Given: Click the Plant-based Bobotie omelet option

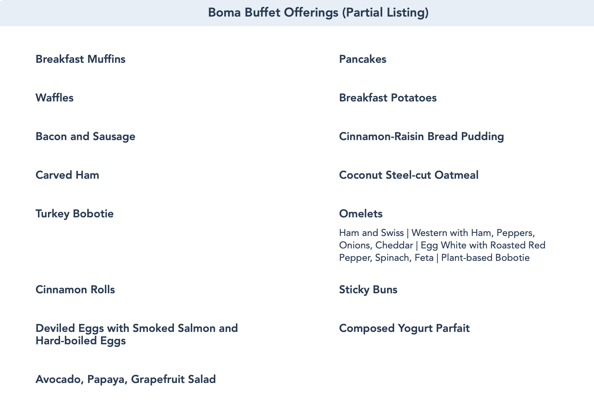Looking at the screenshot, I should tap(485, 258).
